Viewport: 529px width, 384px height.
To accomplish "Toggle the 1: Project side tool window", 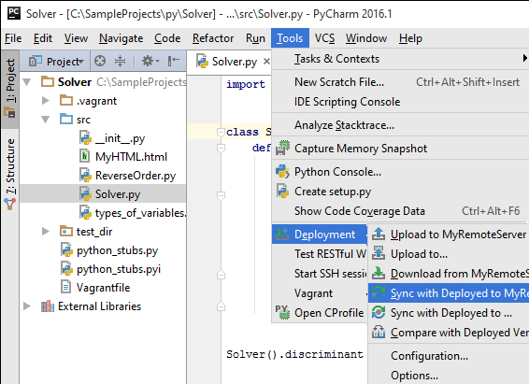I will pos(9,89).
